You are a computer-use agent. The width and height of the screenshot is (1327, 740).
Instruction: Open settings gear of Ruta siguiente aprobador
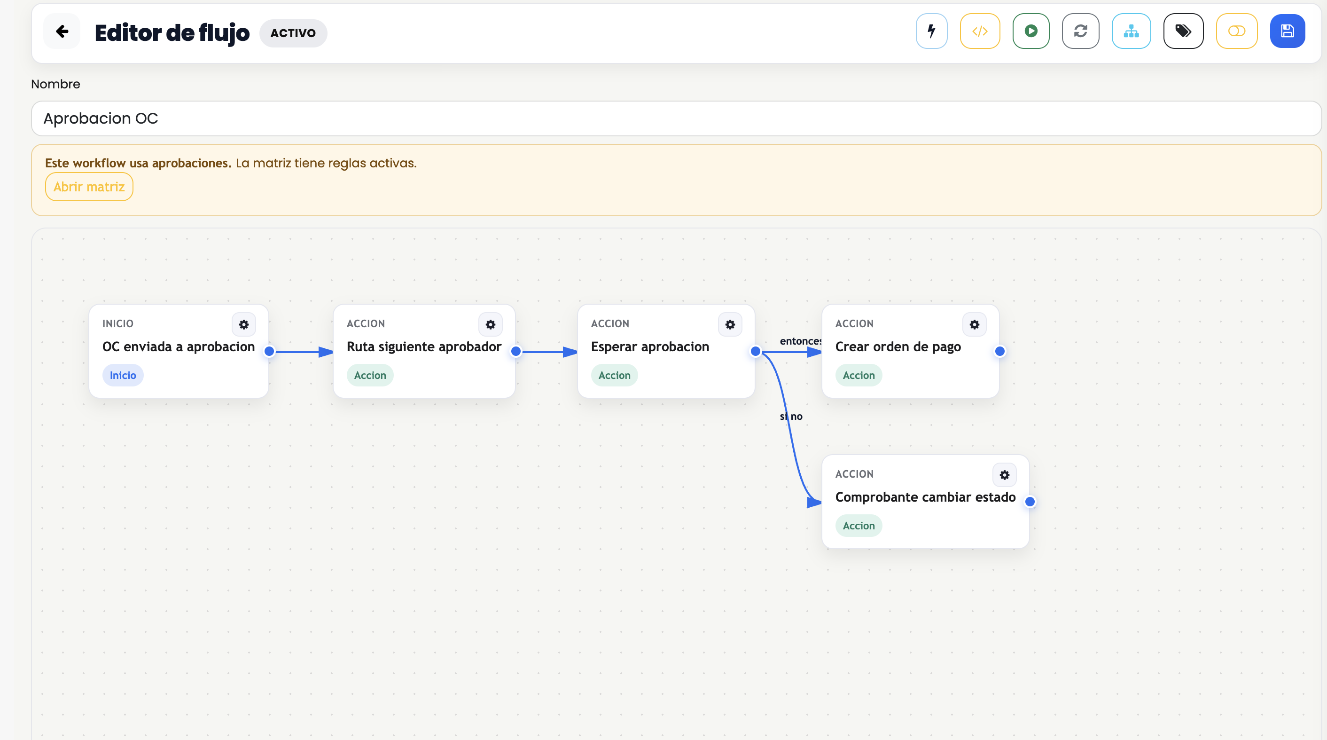(x=491, y=325)
